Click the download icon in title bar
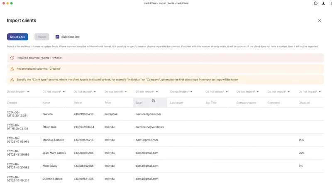The height and width of the screenshot is (185, 332). [323, 3]
